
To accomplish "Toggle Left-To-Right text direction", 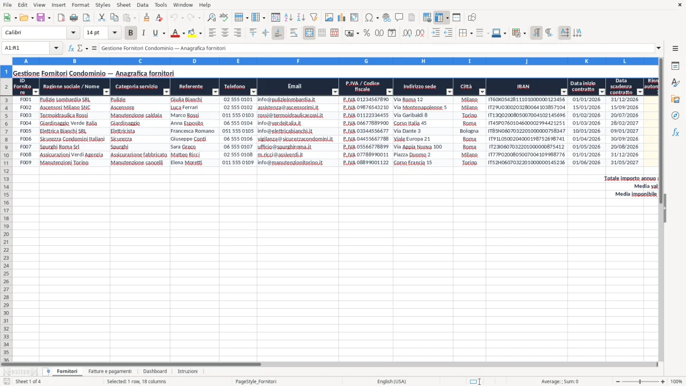I will click(536, 33).
